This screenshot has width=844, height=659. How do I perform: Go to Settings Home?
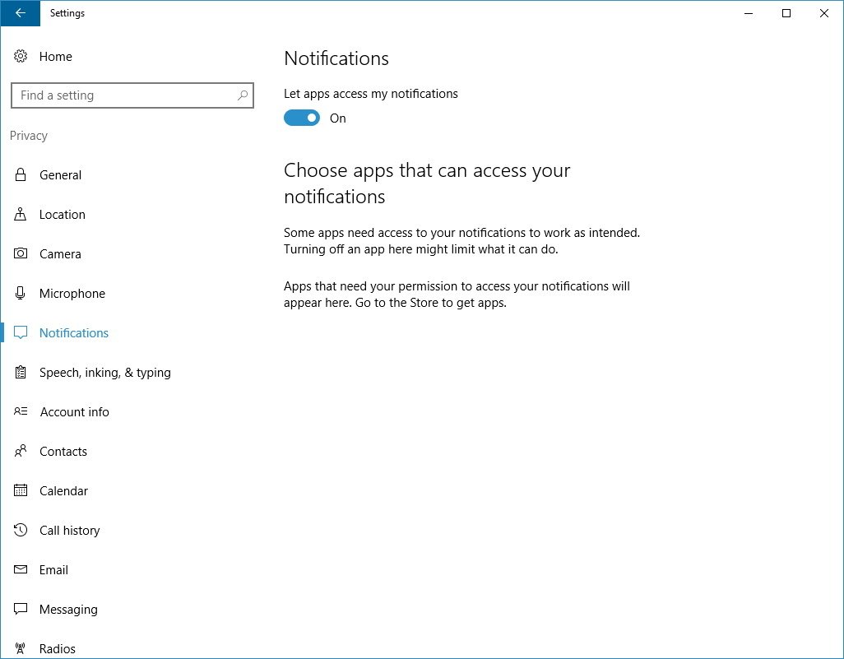(55, 57)
